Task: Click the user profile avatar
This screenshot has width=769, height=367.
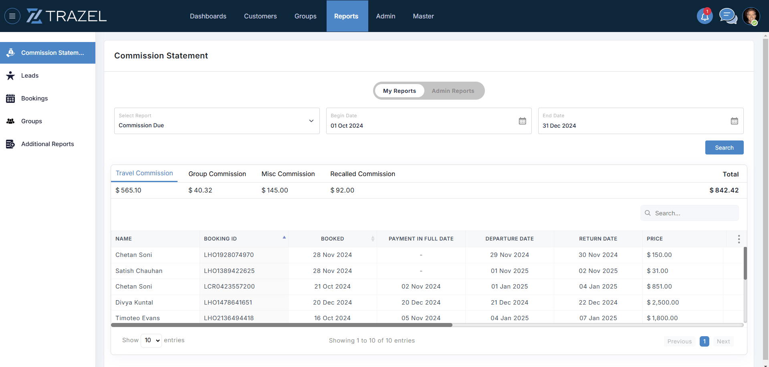Action: [751, 16]
